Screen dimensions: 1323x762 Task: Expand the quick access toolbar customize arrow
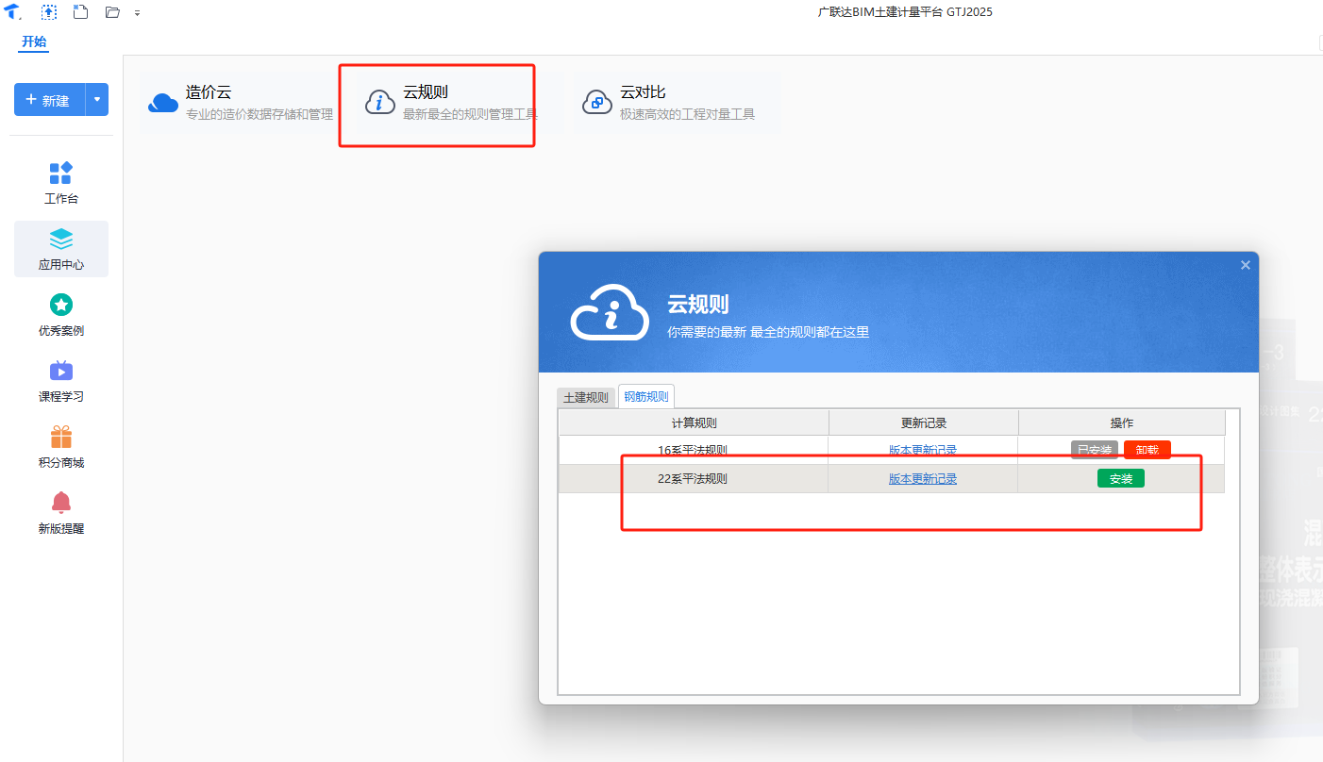coord(138,13)
